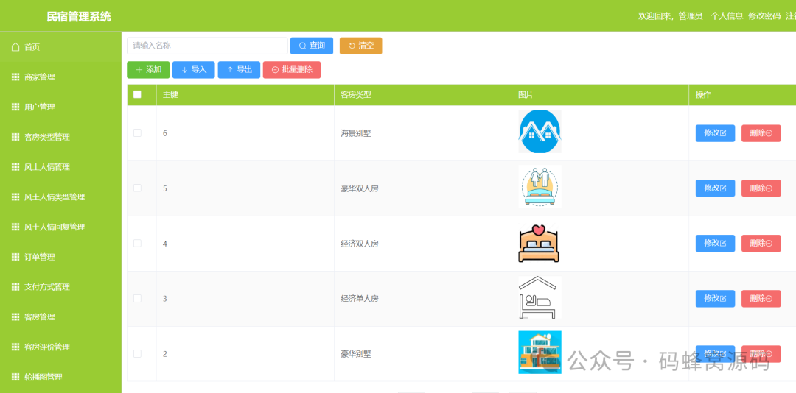The width and height of the screenshot is (796, 393).
Task: Click the grid icon beside 用户管理
Action: coord(15,107)
